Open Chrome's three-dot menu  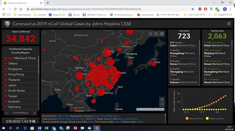[x=230, y=9]
